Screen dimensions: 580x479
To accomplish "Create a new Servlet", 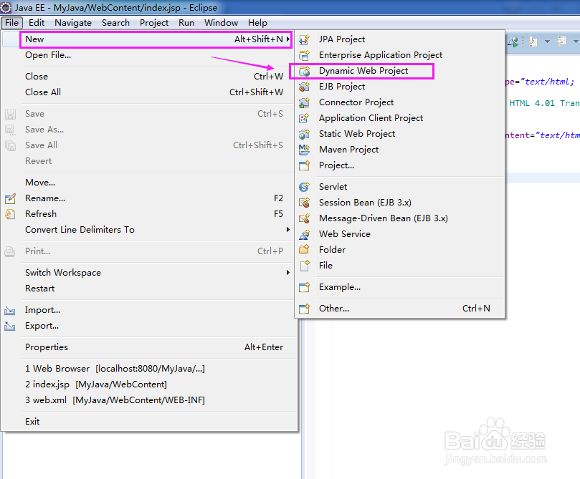I will click(333, 186).
